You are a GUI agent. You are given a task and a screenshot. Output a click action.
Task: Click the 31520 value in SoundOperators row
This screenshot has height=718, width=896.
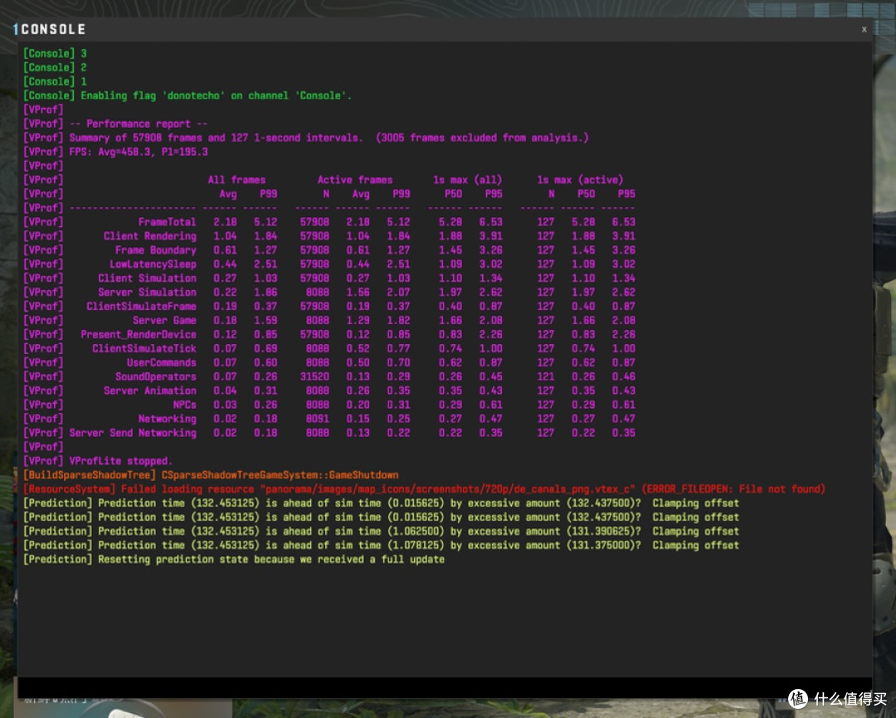[314, 376]
